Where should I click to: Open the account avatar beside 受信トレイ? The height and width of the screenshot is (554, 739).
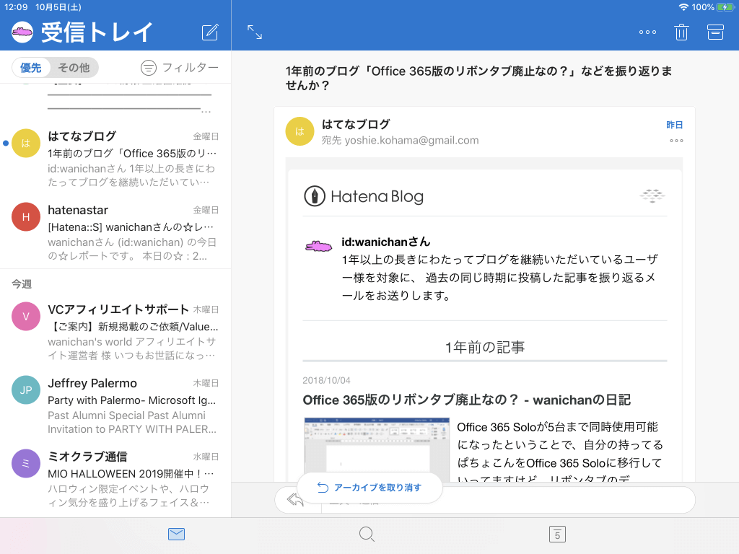coord(22,32)
